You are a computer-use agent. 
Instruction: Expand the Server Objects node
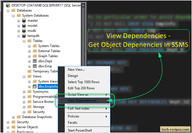pos(8,127)
